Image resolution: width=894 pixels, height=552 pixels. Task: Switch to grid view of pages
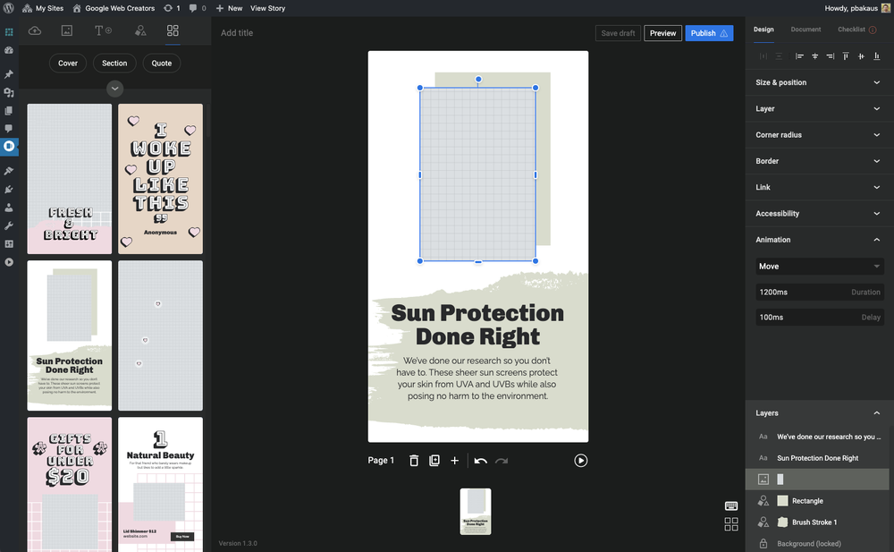(731, 524)
